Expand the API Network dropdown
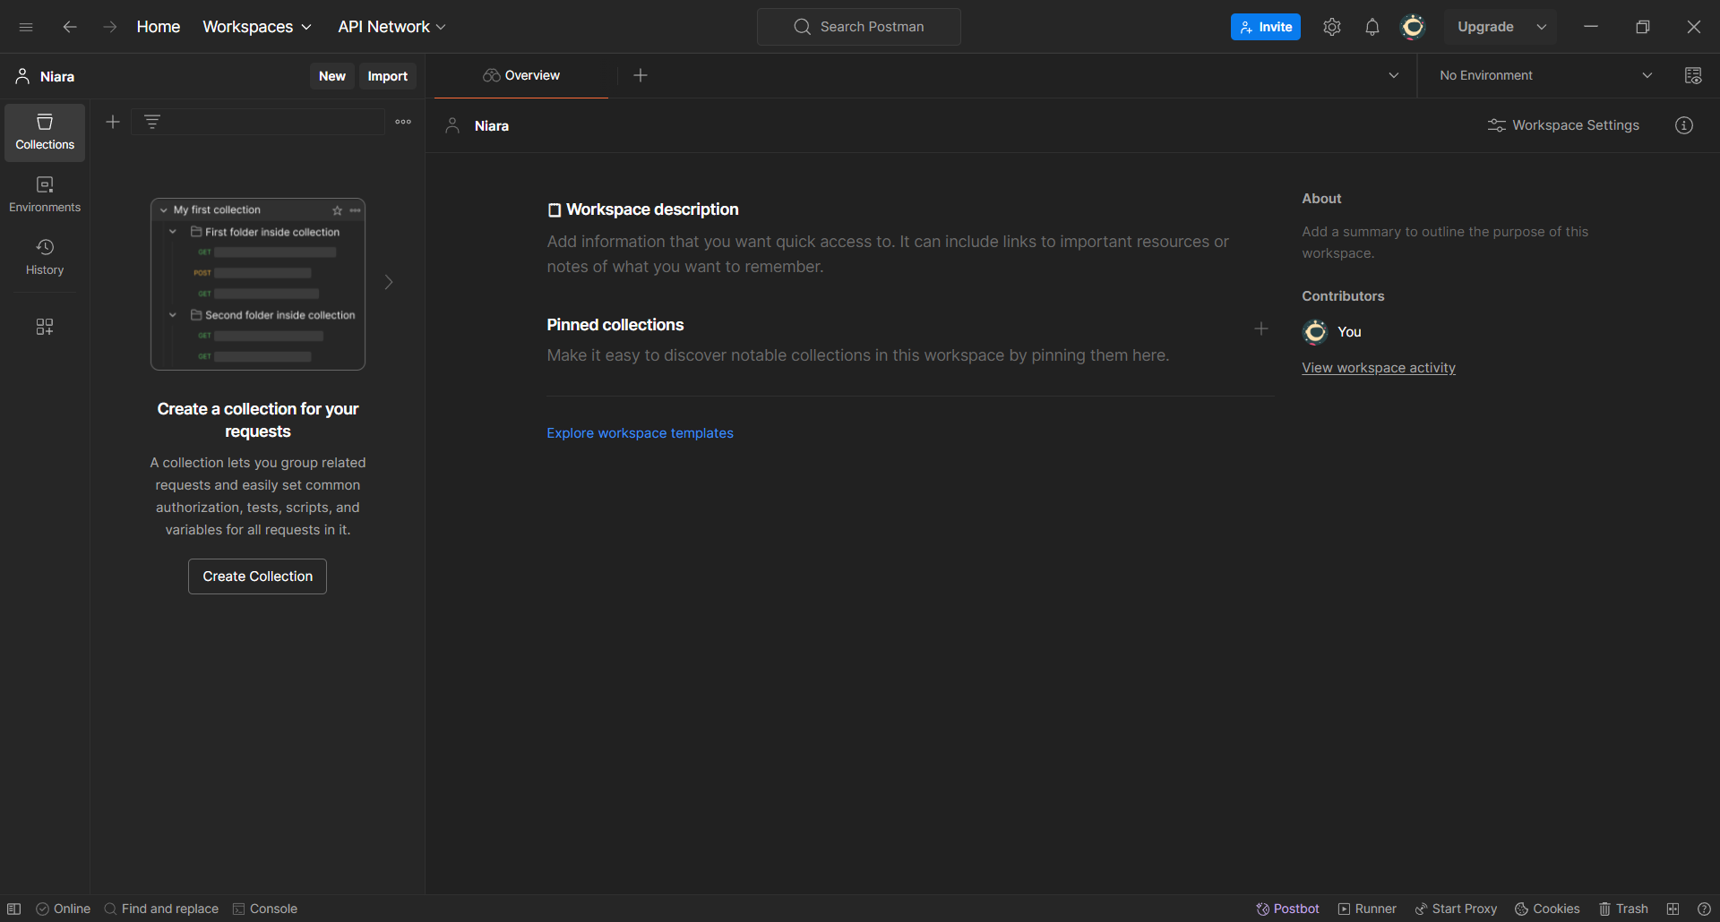Viewport: 1720px width, 922px height. coord(391,27)
